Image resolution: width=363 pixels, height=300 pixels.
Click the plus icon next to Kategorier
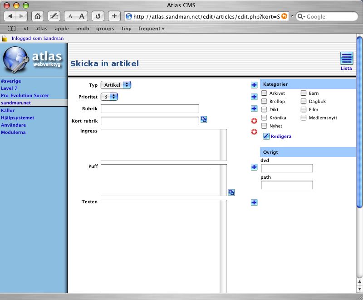pos(254,85)
